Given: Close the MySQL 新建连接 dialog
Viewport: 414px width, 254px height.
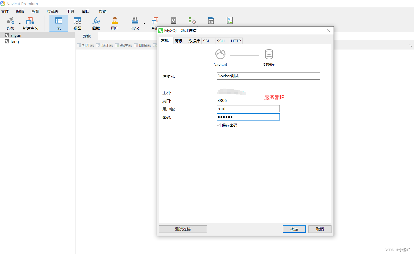Looking at the screenshot, I should [x=328, y=30].
